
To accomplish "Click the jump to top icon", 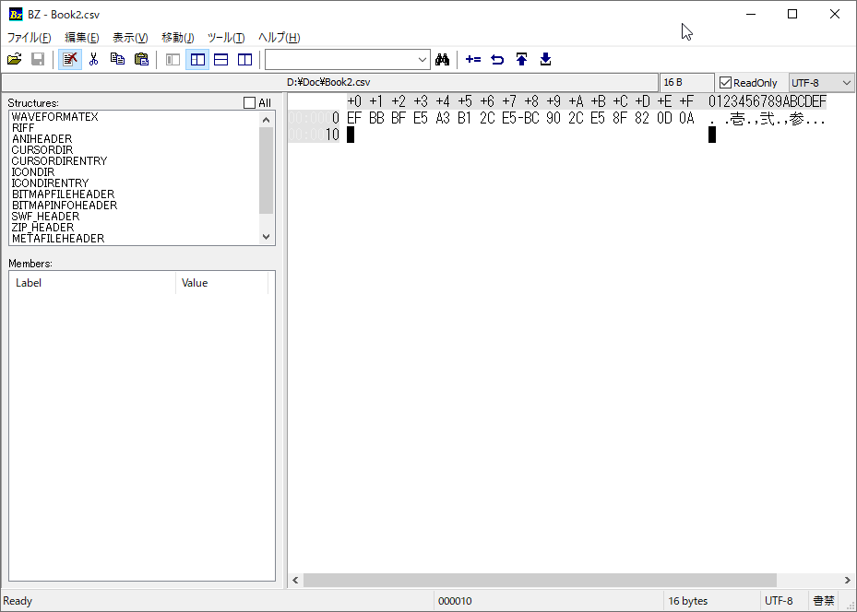I will [x=521, y=59].
